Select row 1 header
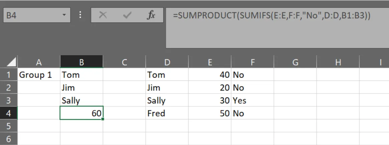389x145 pixels. pos(9,75)
